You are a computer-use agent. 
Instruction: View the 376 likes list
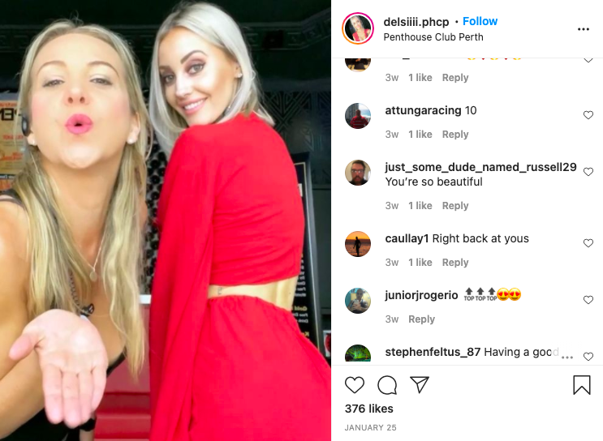click(368, 409)
